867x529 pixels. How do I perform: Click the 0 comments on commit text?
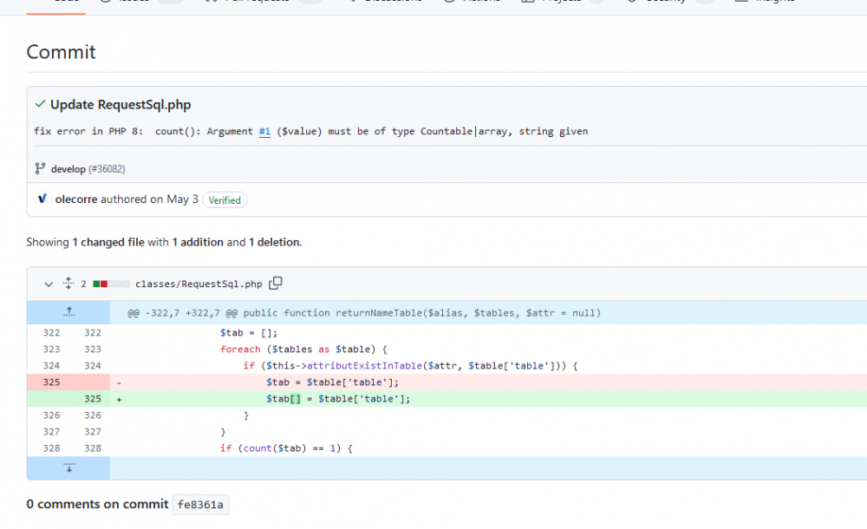97,504
